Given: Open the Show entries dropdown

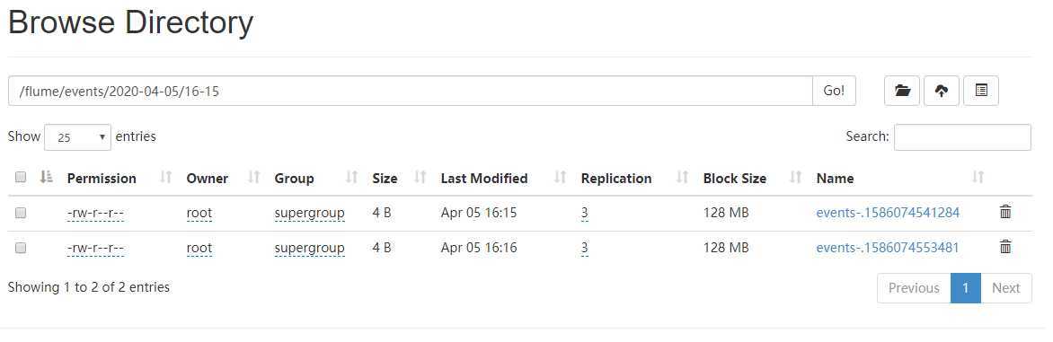Looking at the screenshot, I should pyautogui.click(x=78, y=136).
